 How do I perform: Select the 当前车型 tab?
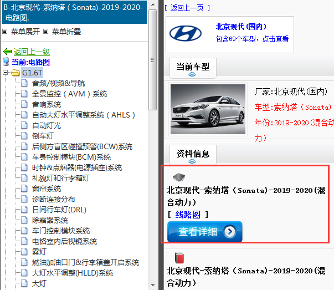tap(193, 68)
